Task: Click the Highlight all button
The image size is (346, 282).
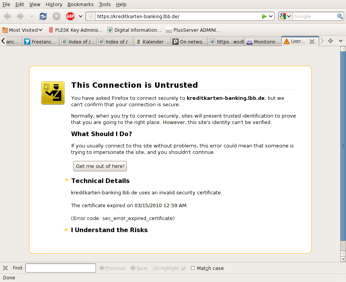Action: [x=169, y=268]
